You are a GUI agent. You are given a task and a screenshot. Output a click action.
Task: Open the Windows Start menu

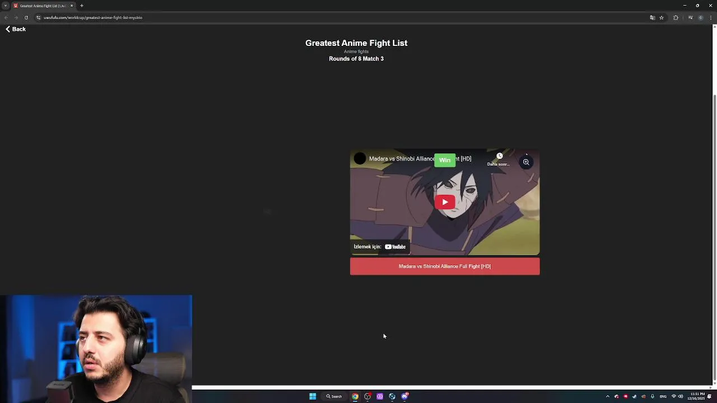point(313,396)
